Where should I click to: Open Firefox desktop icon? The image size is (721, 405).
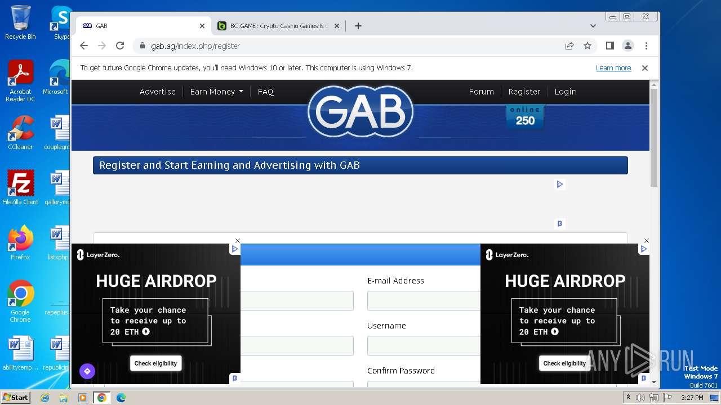point(20,243)
